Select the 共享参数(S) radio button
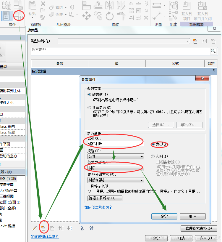 [89, 108]
